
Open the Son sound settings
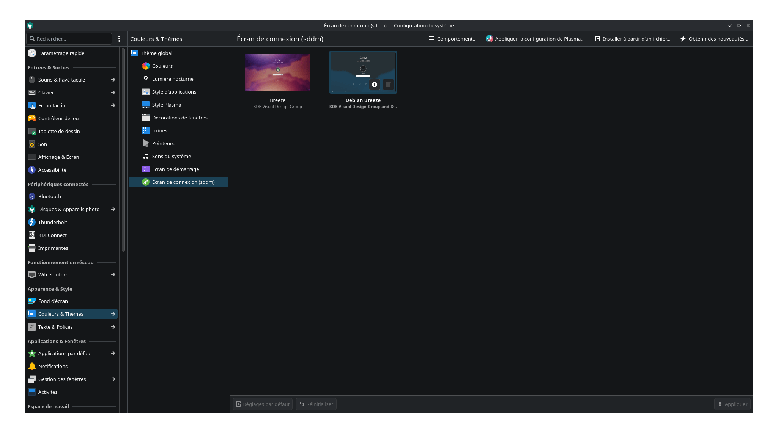(x=72, y=144)
